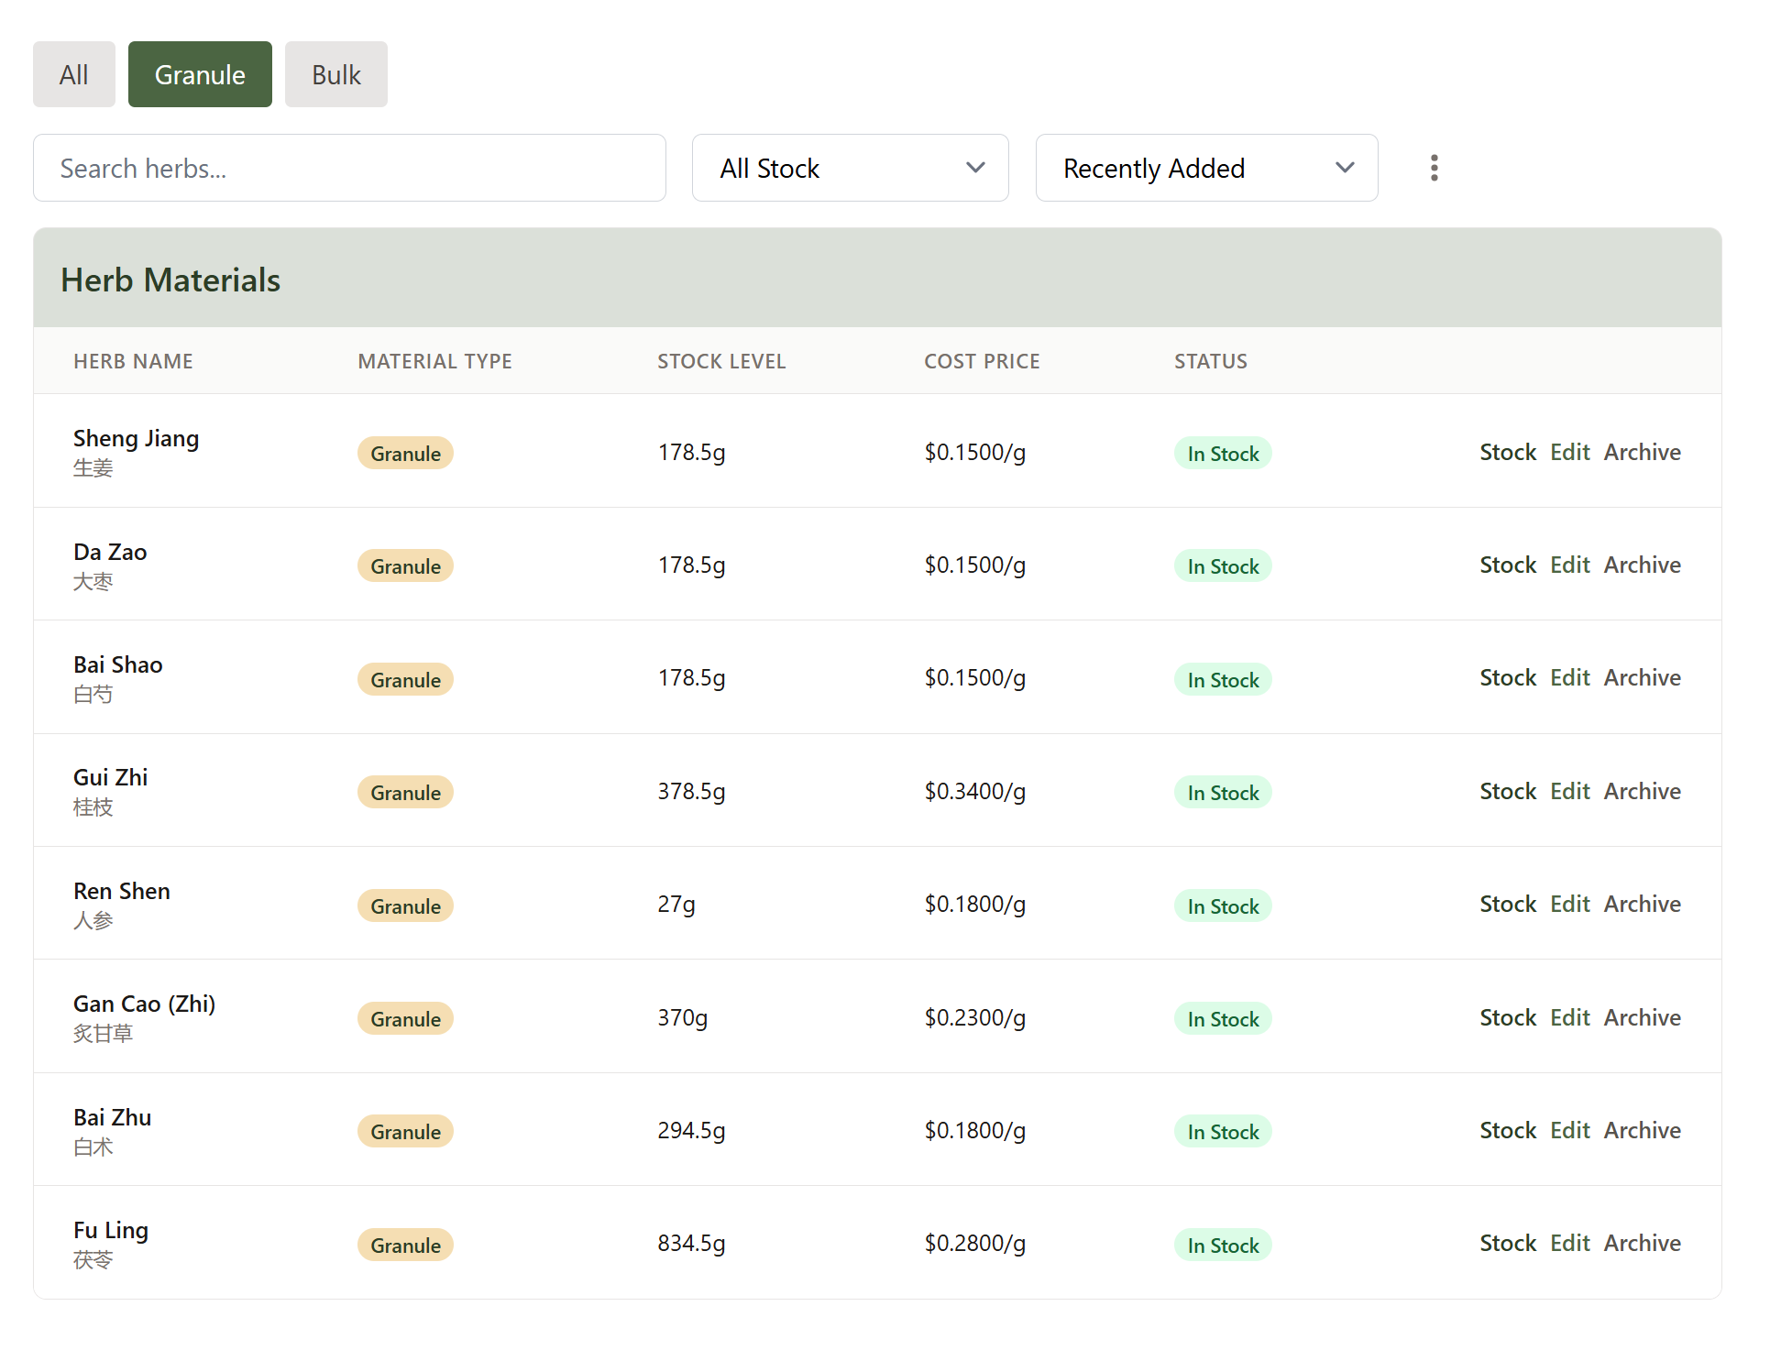Open the three-dot overflow menu

[x=1434, y=168]
